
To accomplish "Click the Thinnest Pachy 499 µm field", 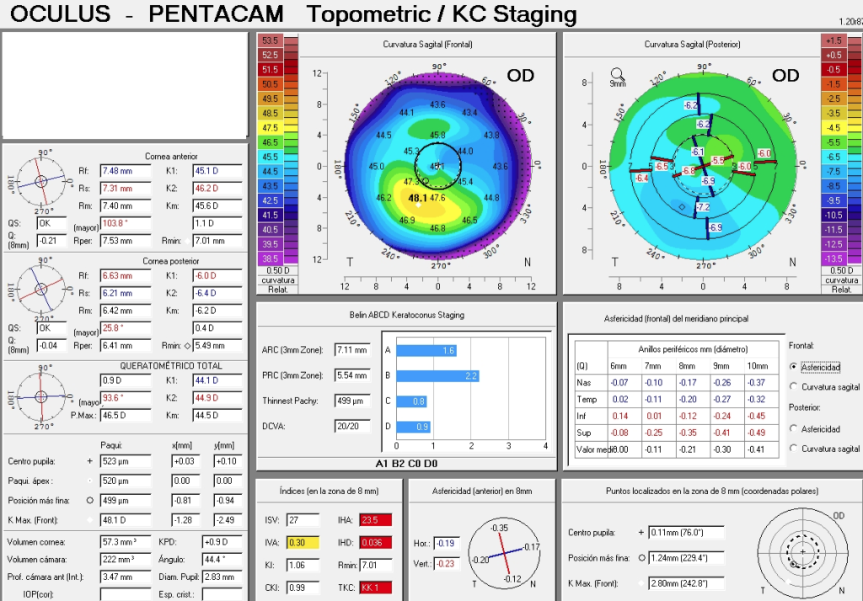I will tap(351, 401).
